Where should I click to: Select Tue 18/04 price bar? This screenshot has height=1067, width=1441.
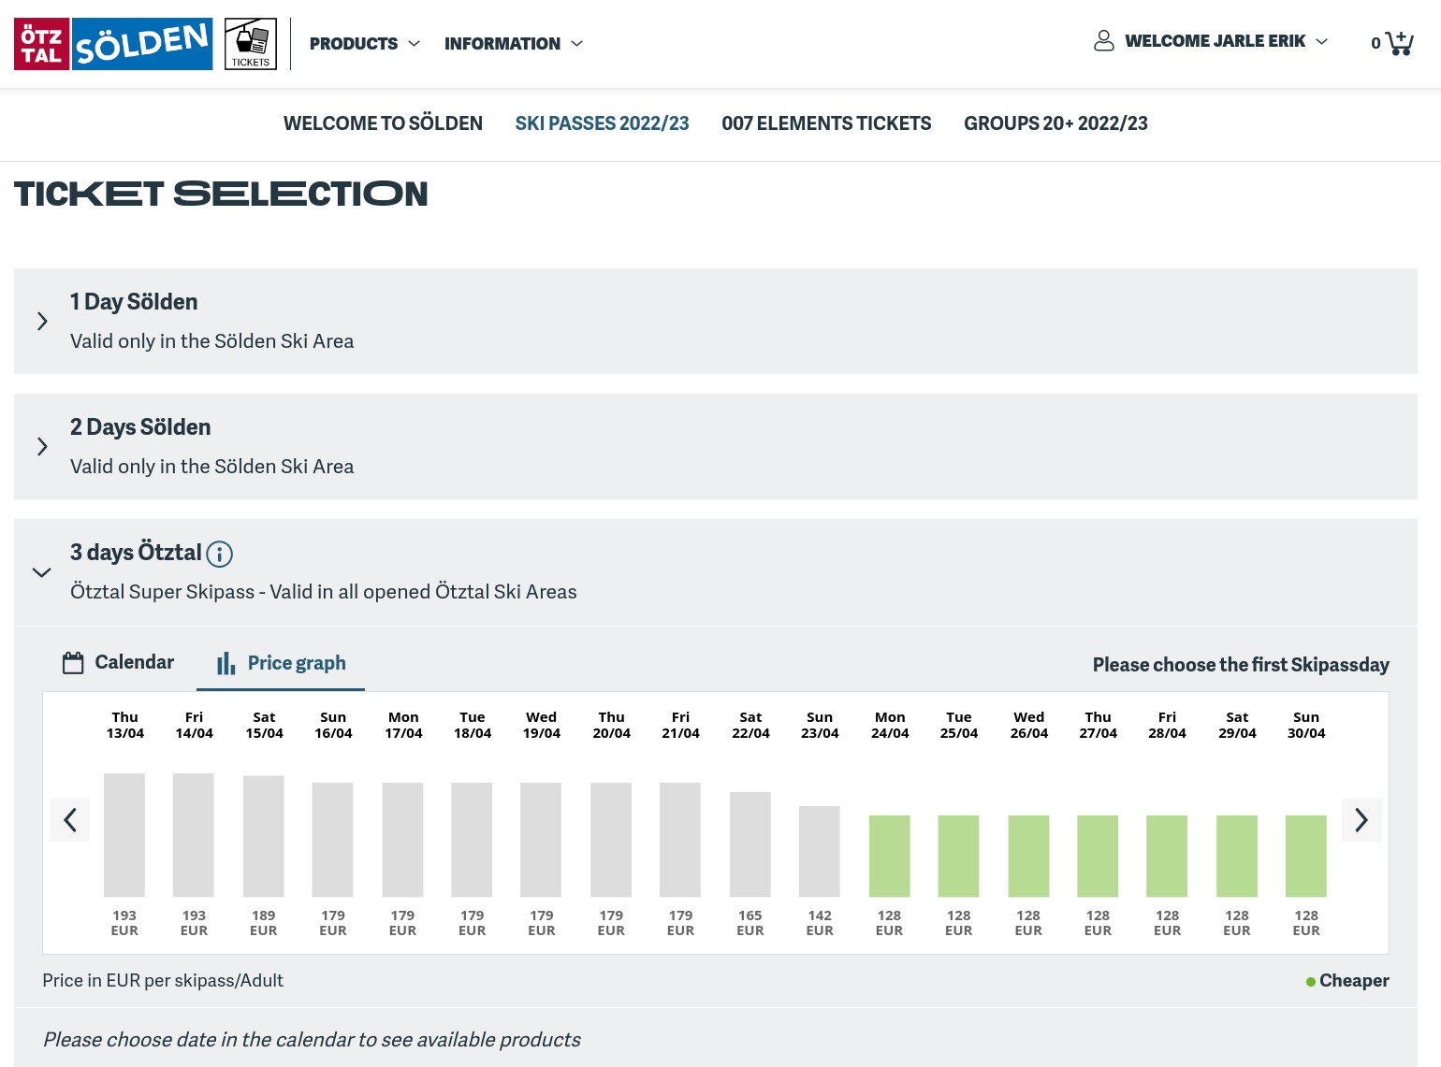coord(473,840)
